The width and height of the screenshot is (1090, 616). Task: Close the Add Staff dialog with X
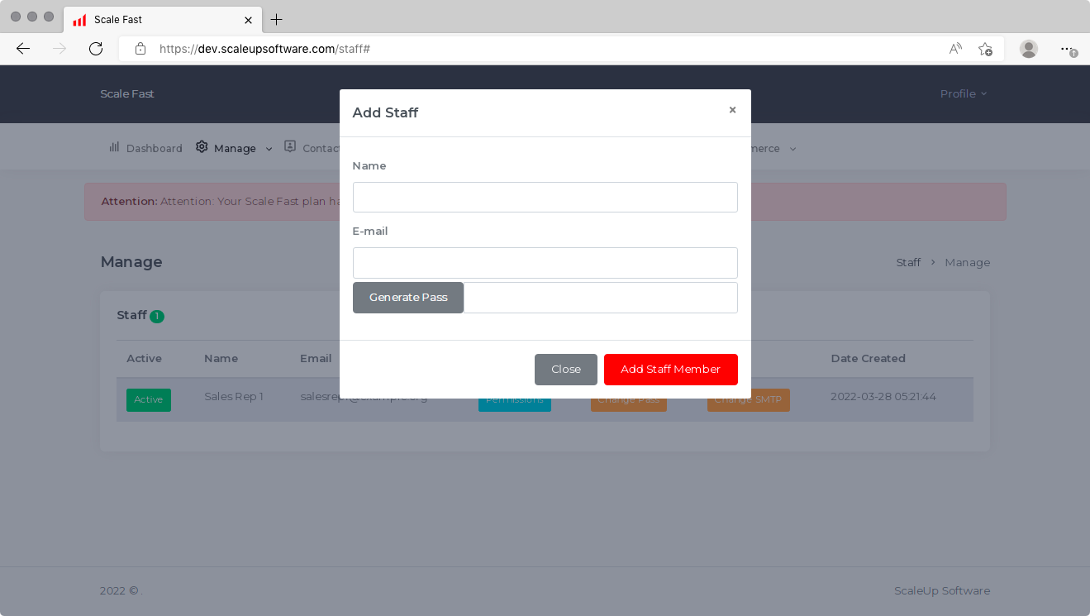tap(732, 110)
